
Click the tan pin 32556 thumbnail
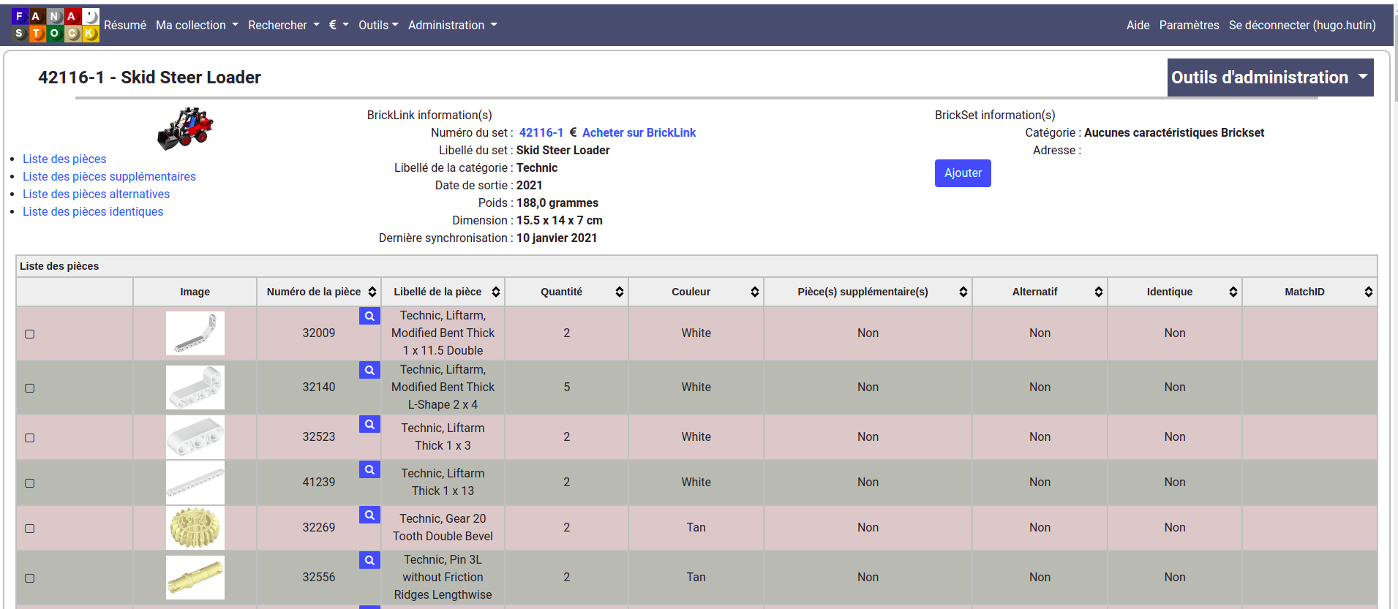pyautogui.click(x=195, y=578)
